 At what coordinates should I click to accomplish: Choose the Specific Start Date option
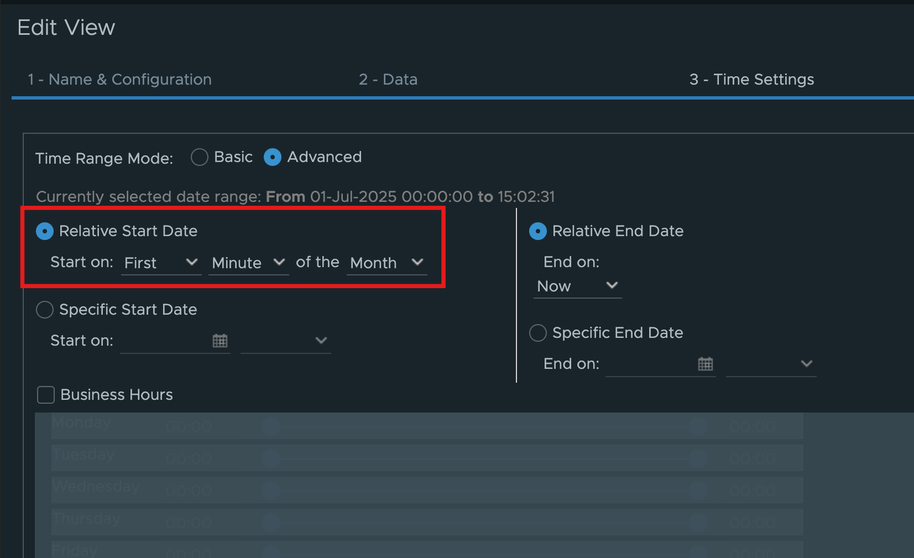click(45, 310)
